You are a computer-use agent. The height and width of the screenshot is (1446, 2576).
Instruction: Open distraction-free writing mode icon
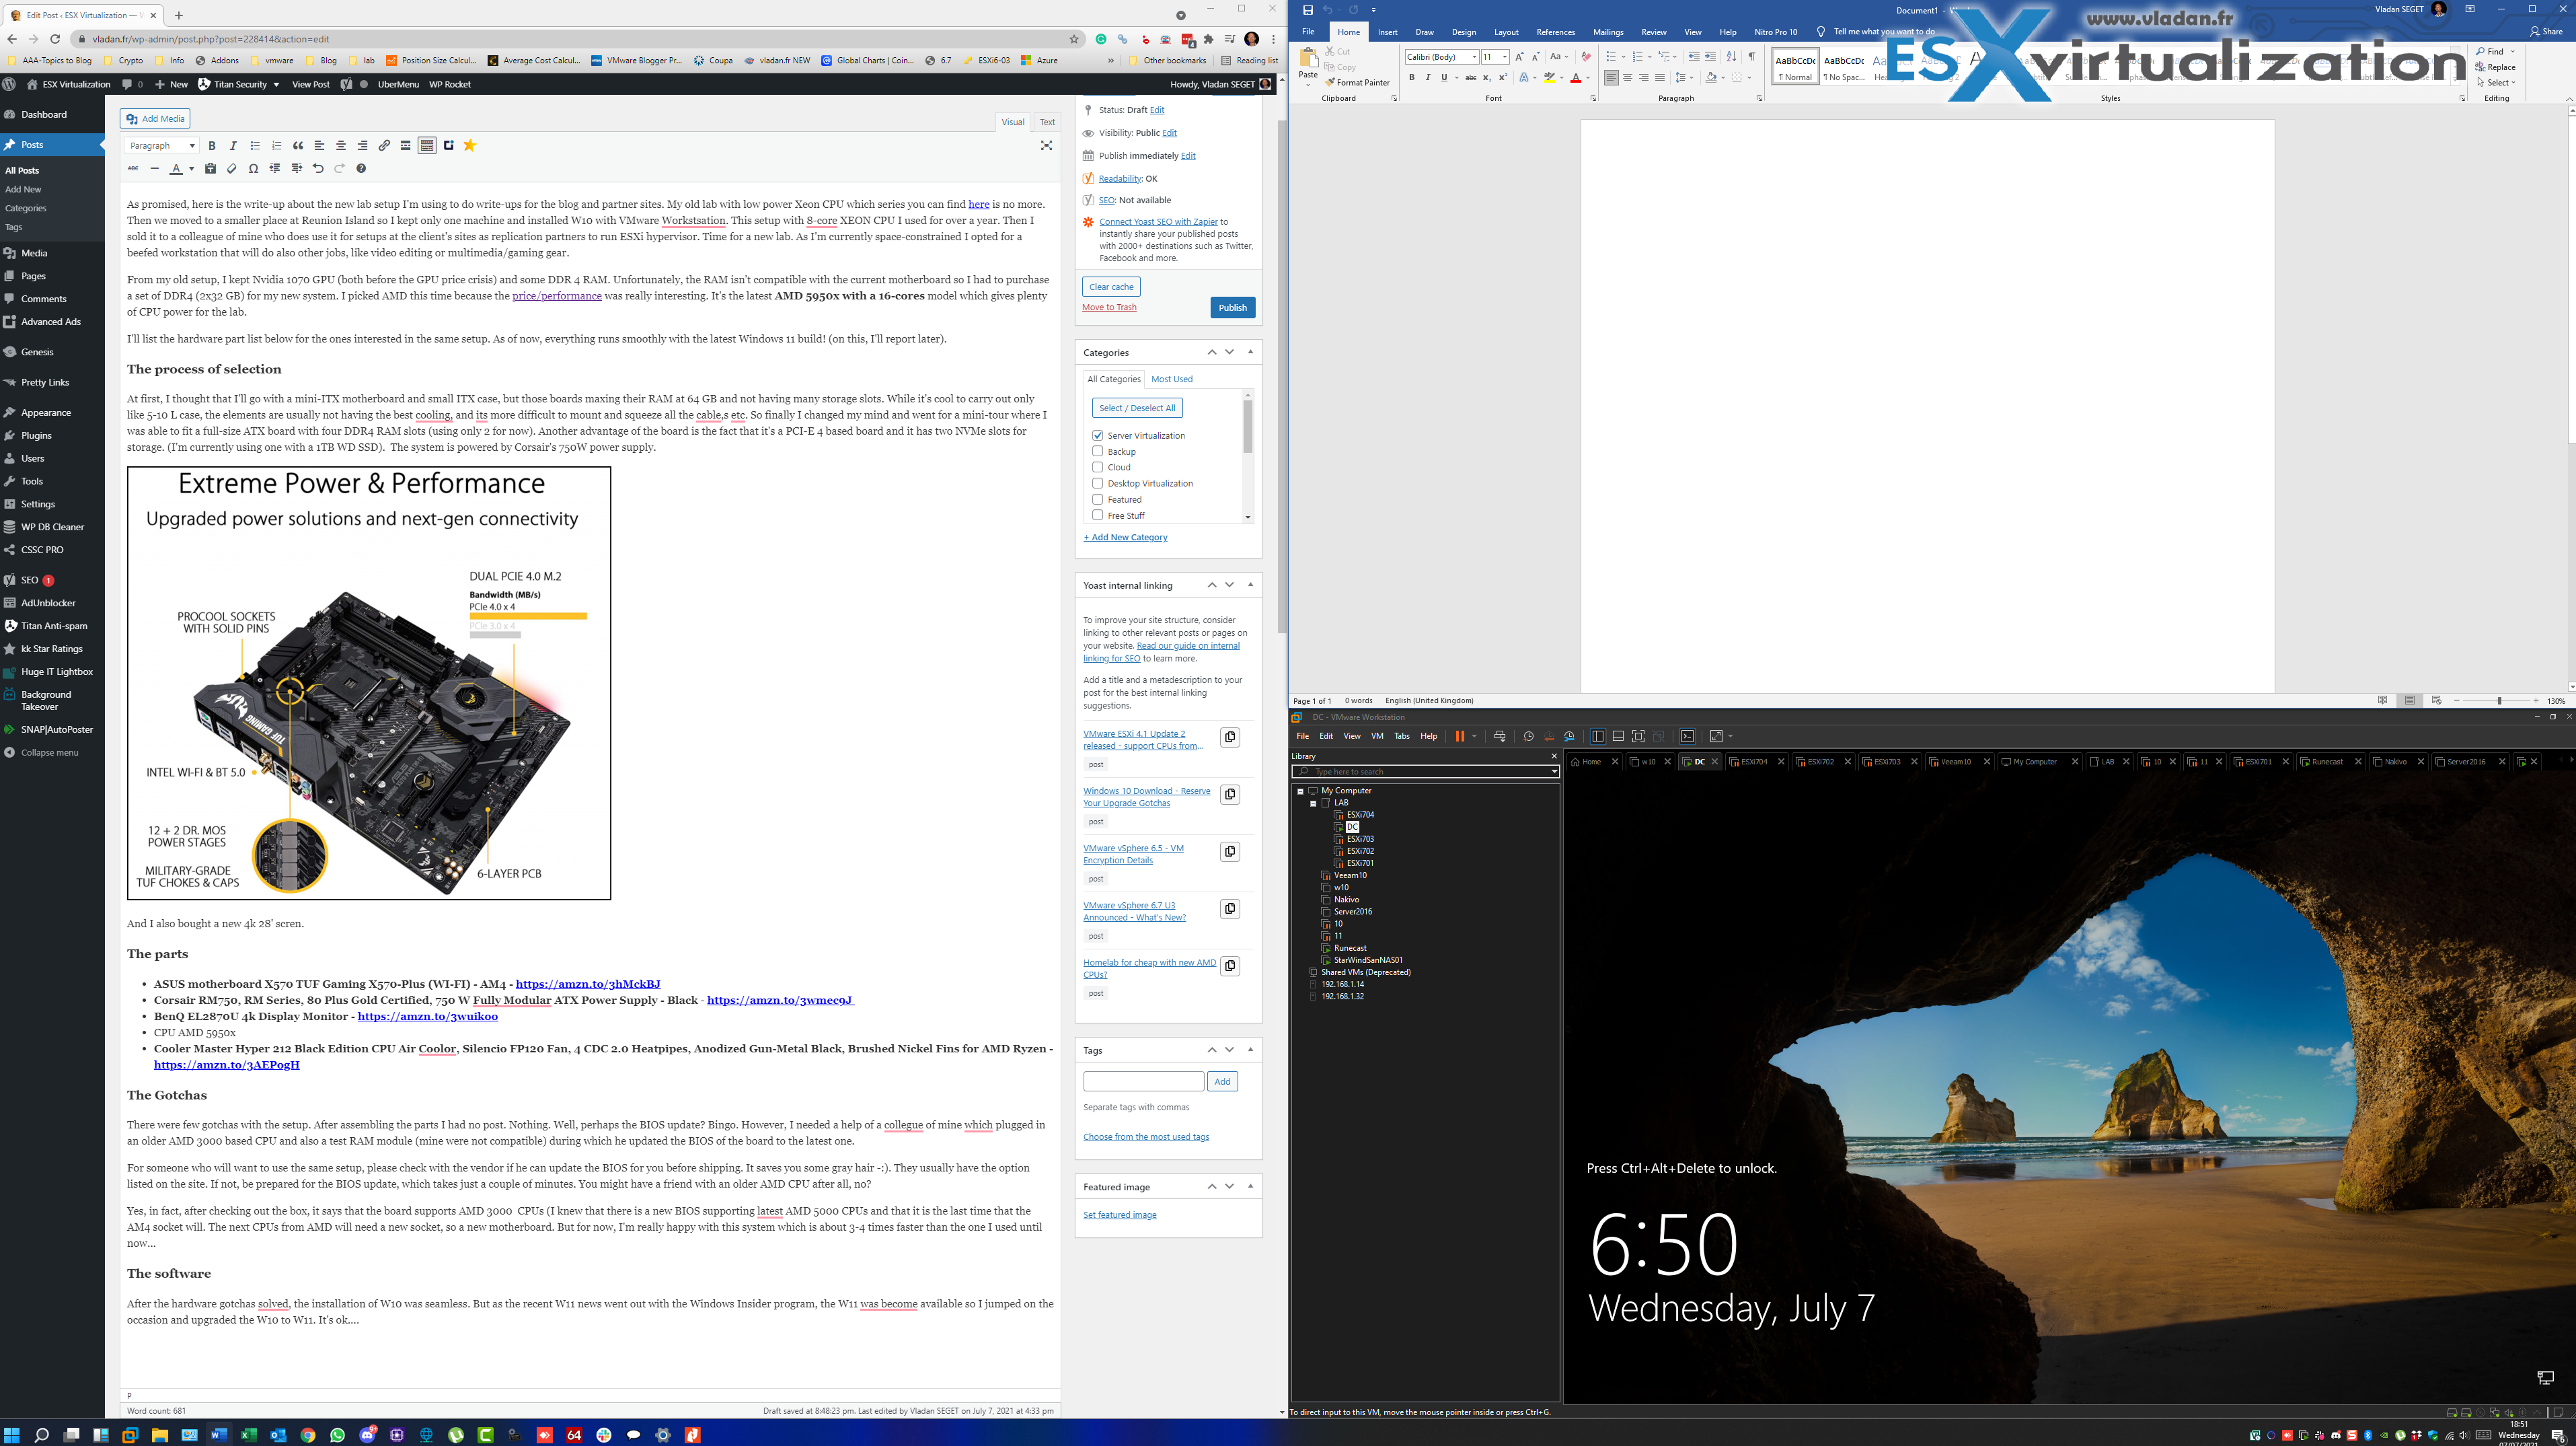(1046, 146)
